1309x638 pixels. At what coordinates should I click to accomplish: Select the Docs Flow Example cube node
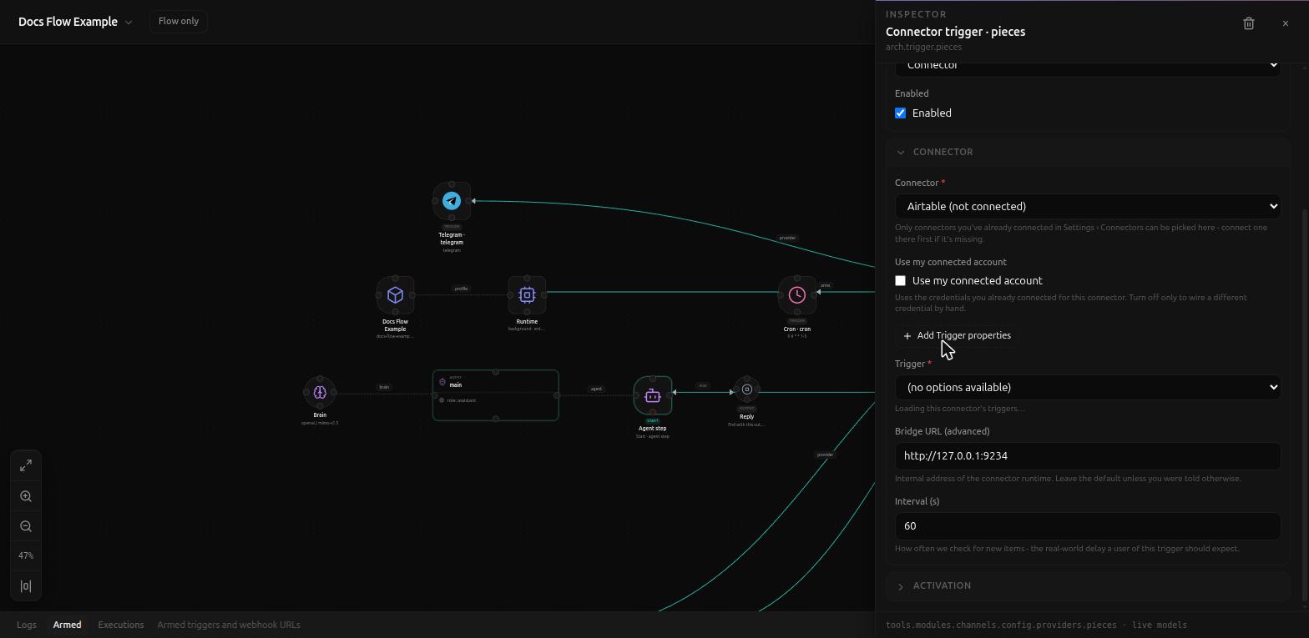tap(396, 295)
